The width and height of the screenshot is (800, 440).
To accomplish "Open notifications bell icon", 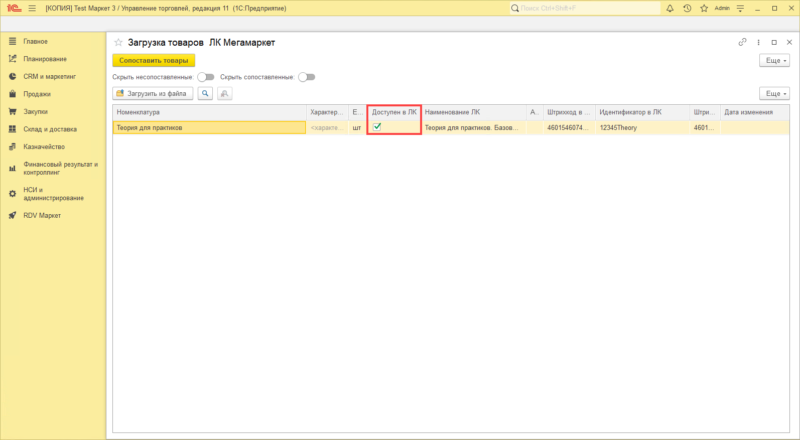I will pos(670,8).
